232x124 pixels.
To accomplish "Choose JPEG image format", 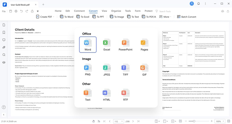I will point(107,70).
